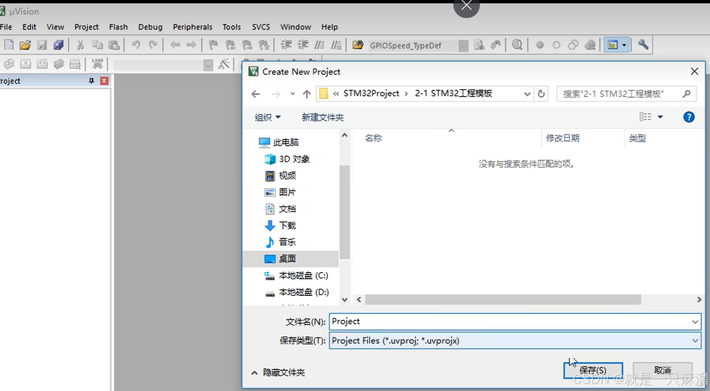Open the Peripherals menu
Image resolution: width=710 pixels, height=391 pixels.
[x=193, y=27]
